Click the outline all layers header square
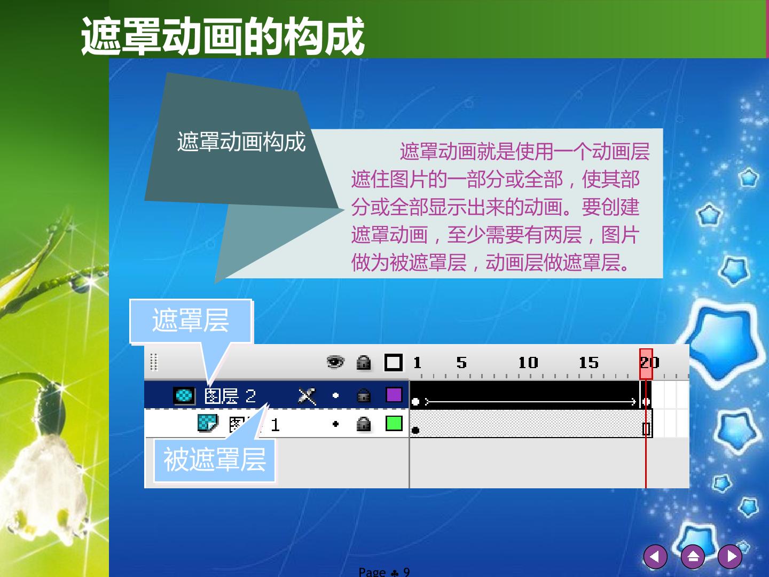 tap(394, 362)
